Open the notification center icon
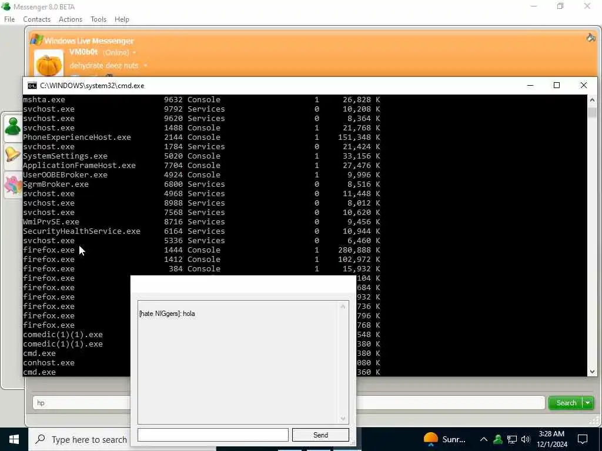The height and width of the screenshot is (451, 602). pyautogui.click(x=583, y=439)
